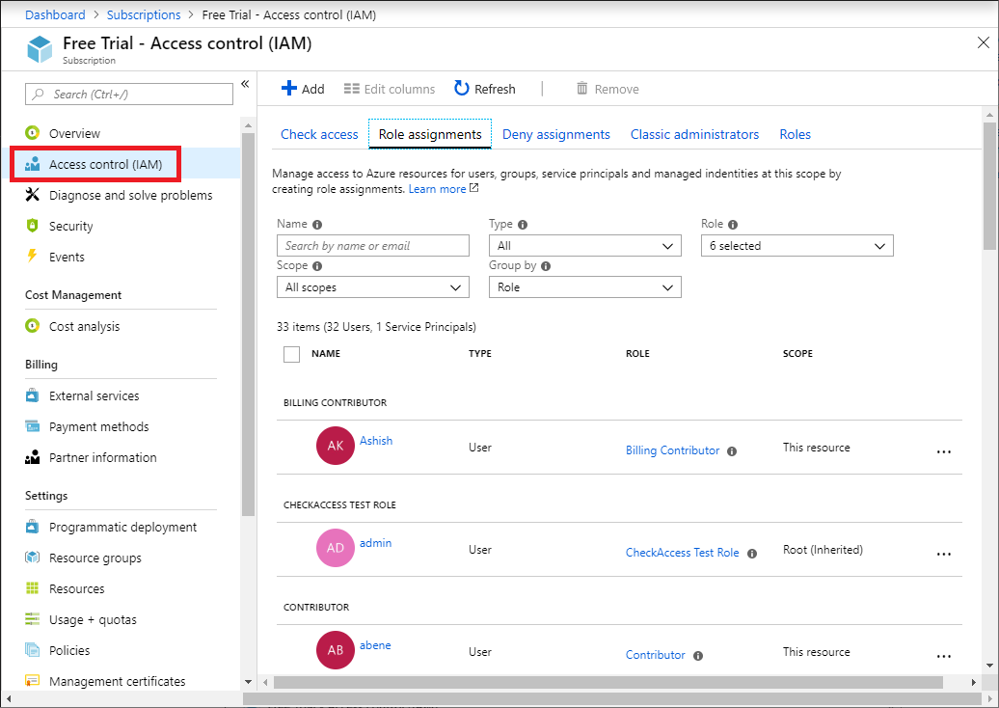
Task: Open the abene user link
Action: point(375,645)
